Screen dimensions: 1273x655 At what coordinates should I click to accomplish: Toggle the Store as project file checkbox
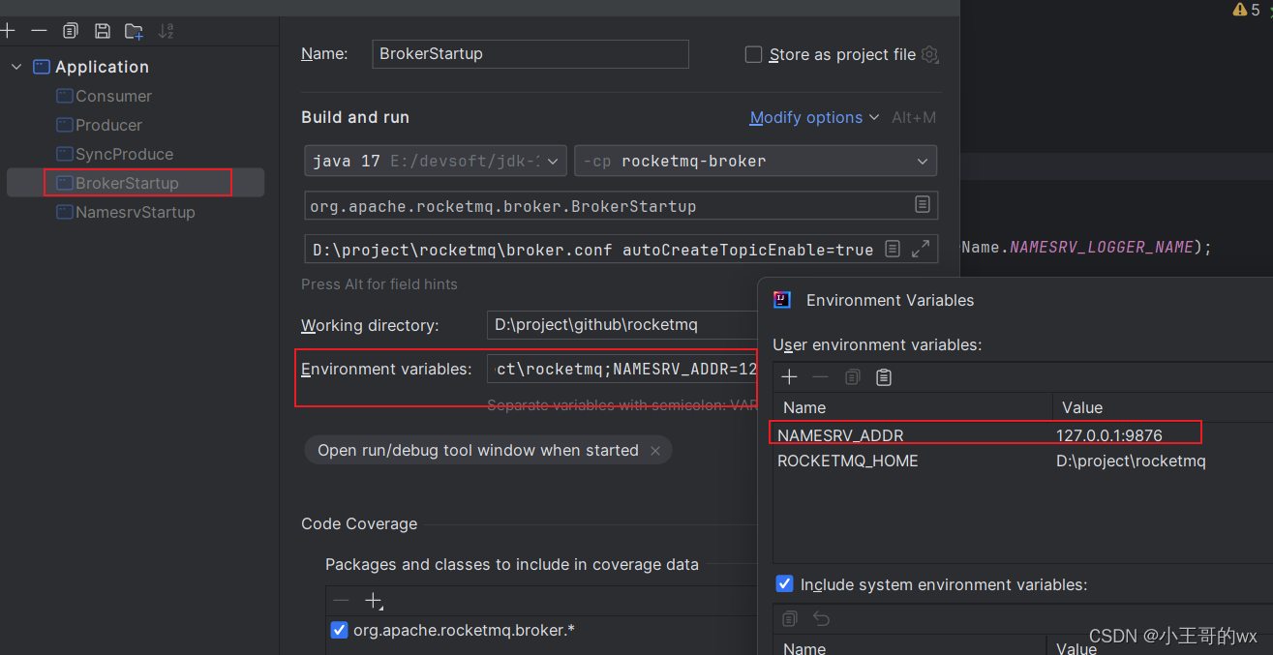coord(753,54)
